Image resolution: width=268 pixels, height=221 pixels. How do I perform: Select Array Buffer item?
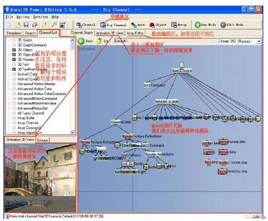26,118
